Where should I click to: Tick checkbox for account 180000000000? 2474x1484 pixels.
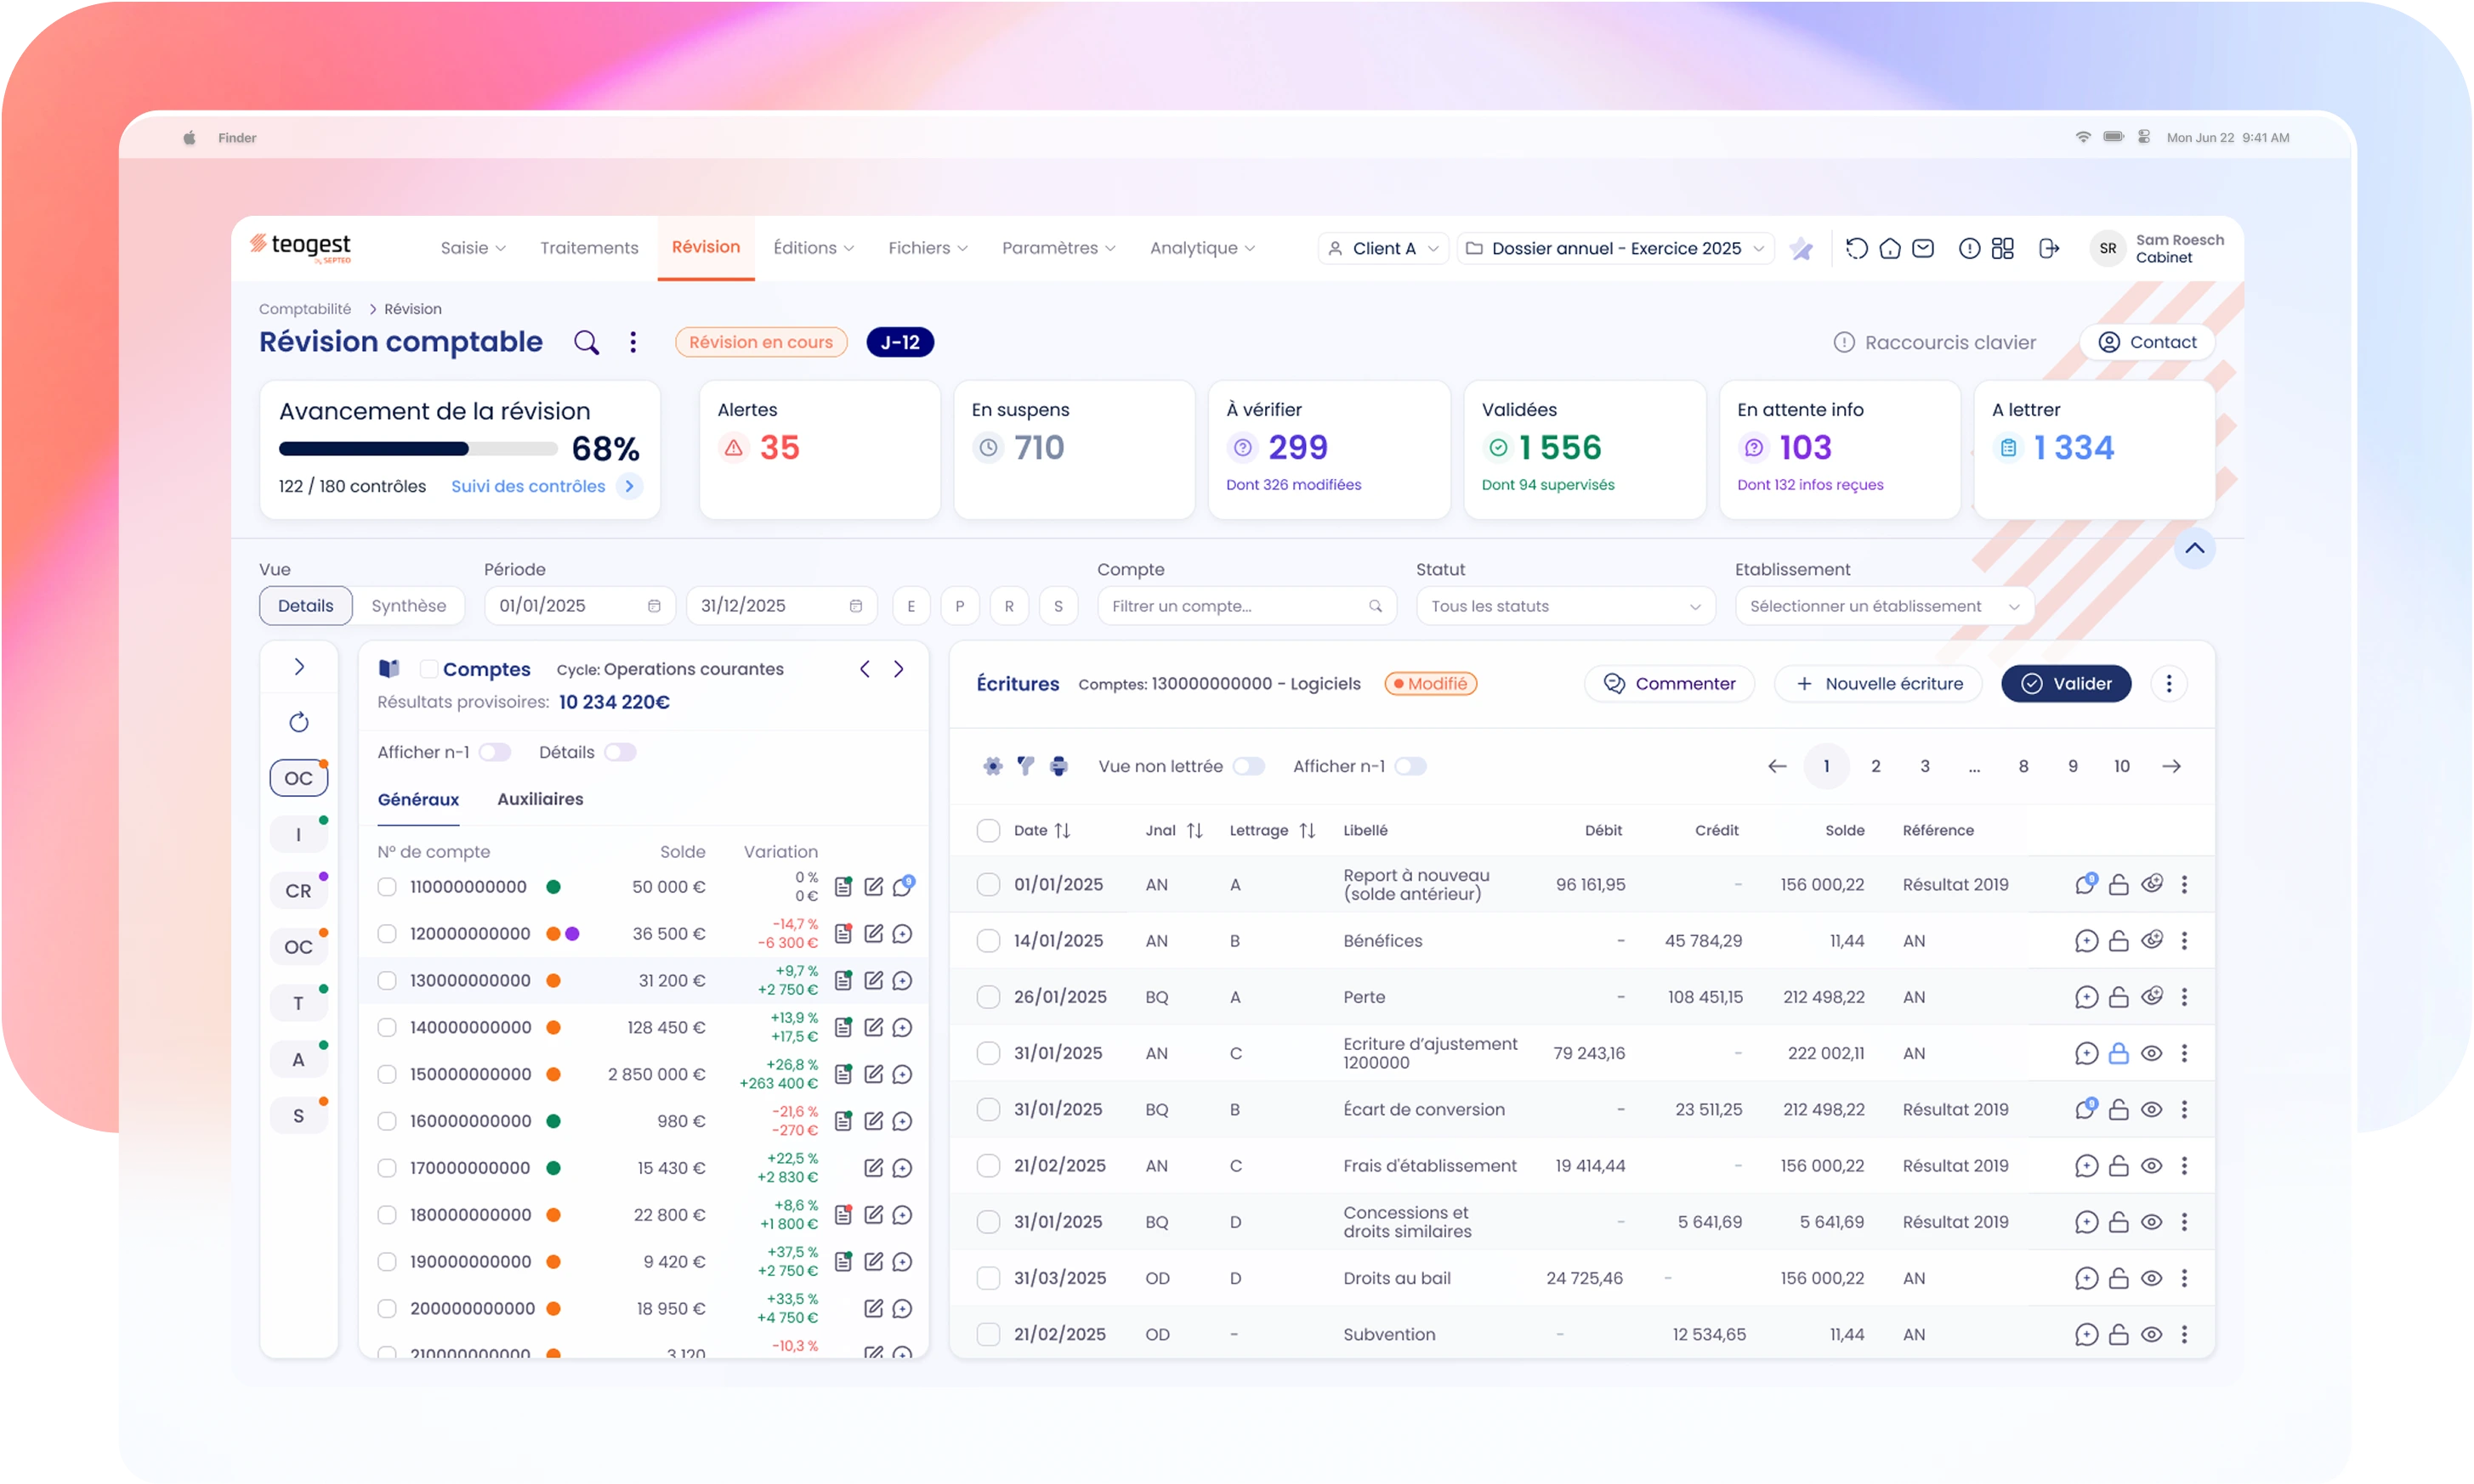click(386, 1215)
